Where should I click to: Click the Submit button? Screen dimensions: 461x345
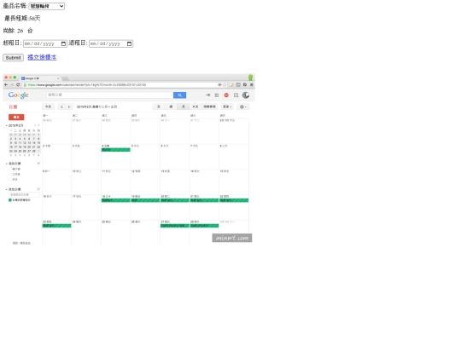coord(13,58)
